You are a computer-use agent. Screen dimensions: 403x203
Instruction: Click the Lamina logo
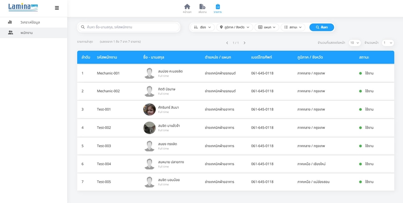coord(23,7)
